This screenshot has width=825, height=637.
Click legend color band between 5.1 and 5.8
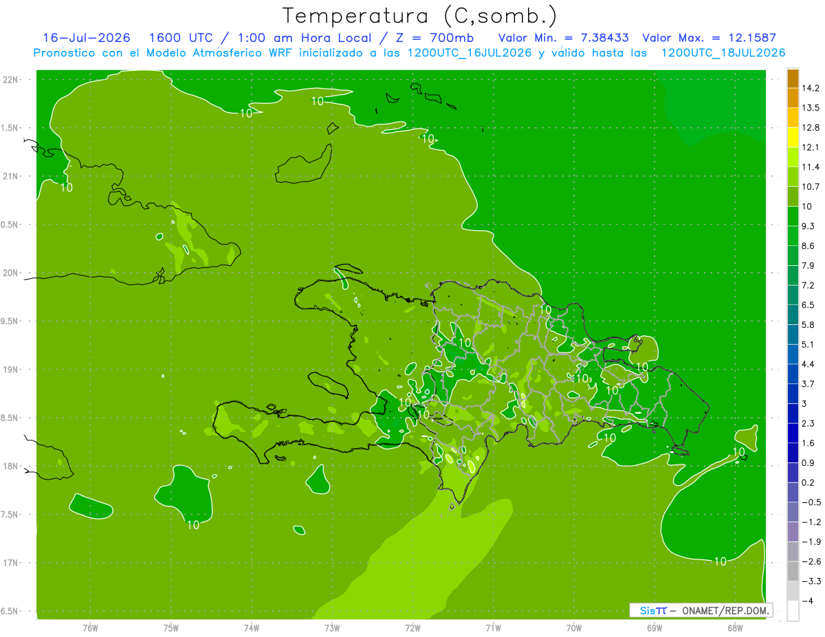click(x=793, y=335)
